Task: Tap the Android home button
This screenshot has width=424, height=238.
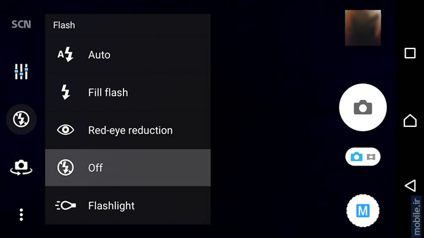Action: 410,120
